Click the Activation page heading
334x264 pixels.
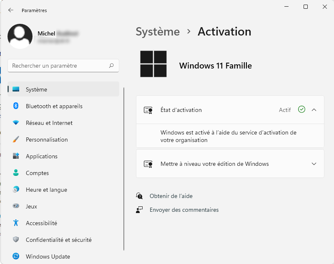(x=224, y=32)
